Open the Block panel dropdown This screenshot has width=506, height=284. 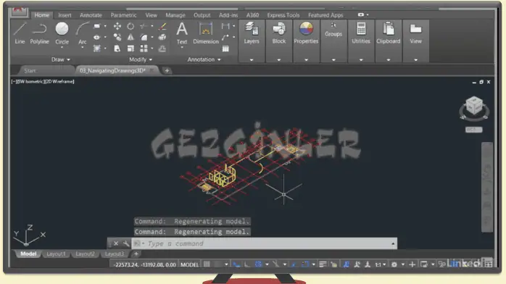pyautogui.click(x=279, y=59)
